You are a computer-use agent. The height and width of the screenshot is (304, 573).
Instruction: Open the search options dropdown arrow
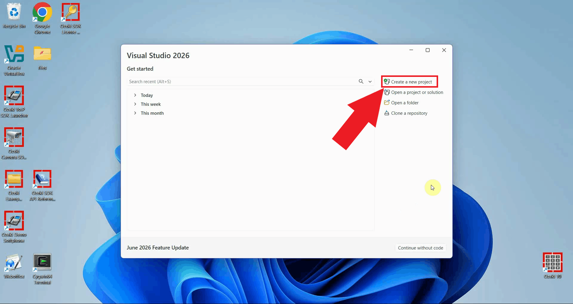pos(370,81)
